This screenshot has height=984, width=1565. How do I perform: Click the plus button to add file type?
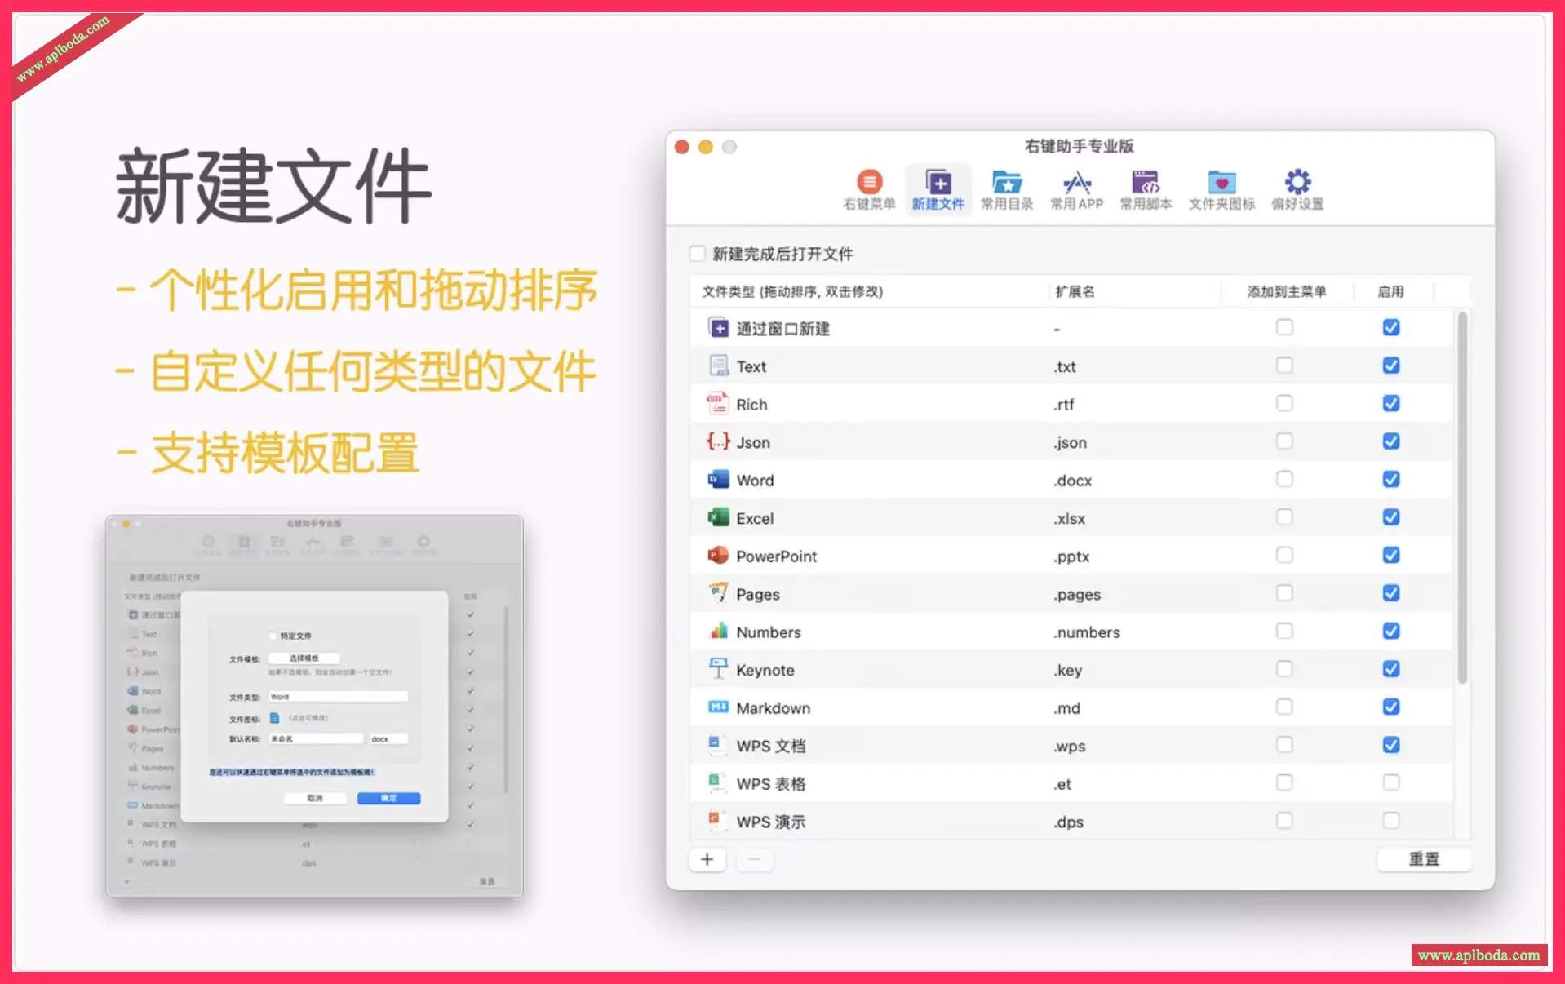pos(707,859)
